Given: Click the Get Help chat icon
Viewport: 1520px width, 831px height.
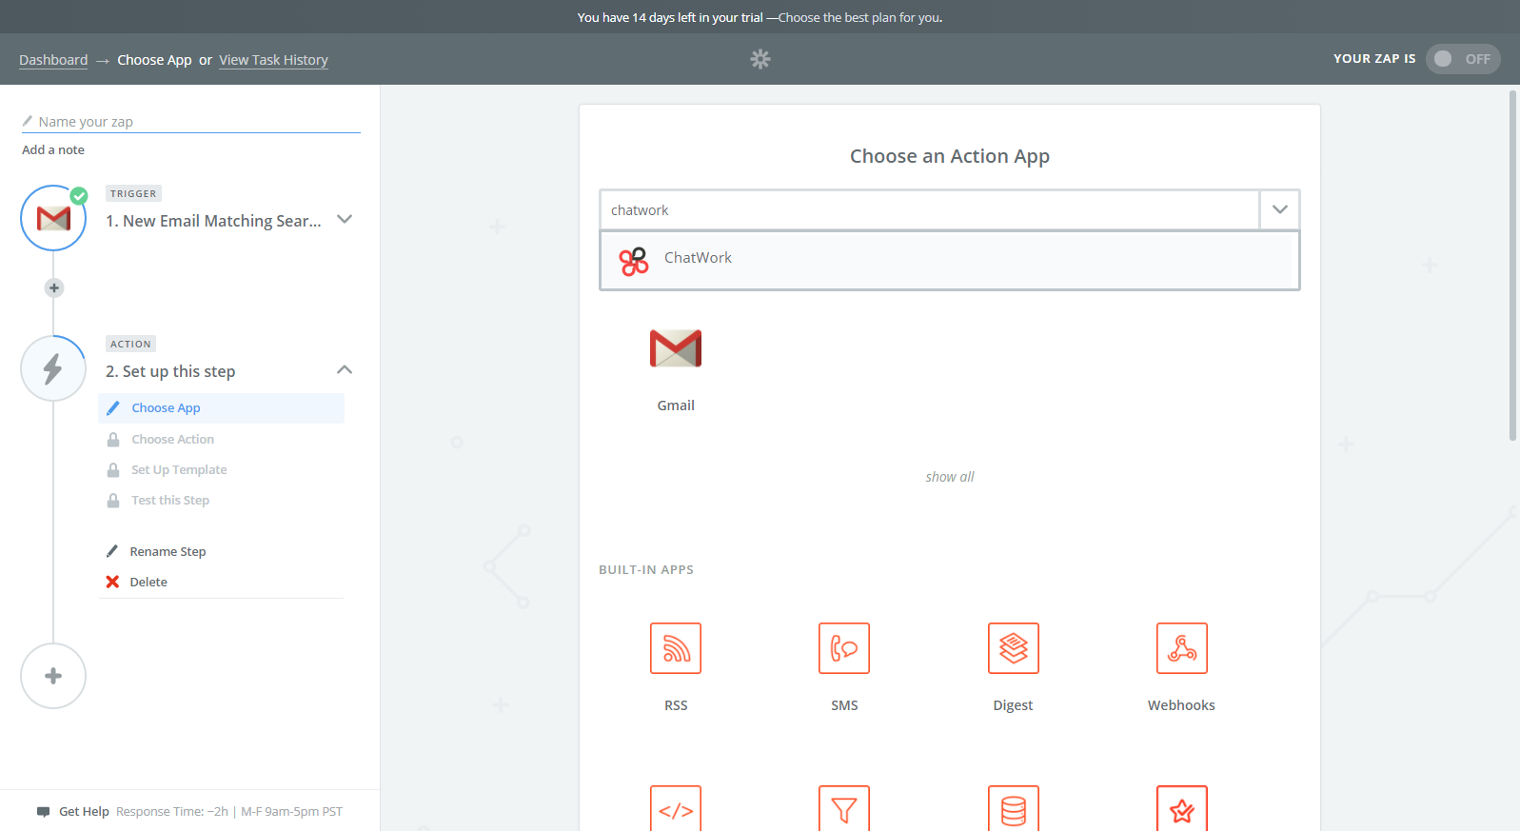Looking at the screenshot, I should coord(43,812).
